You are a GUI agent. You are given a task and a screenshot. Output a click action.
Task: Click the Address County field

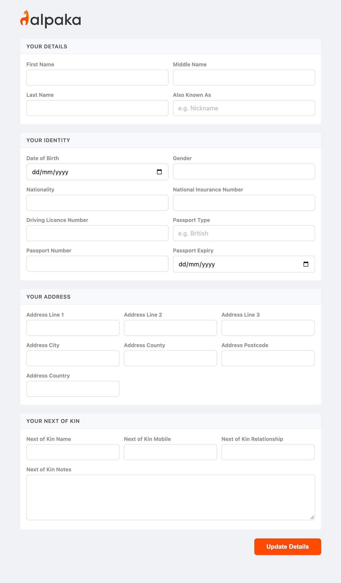click(x=170, y=358)
